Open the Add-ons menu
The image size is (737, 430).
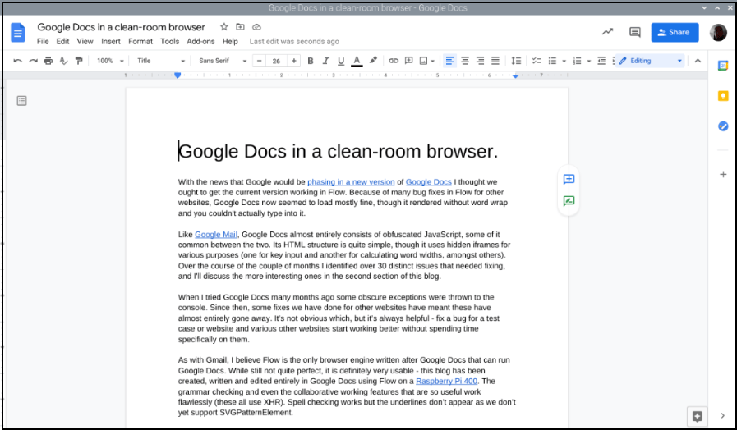[200, 41]
